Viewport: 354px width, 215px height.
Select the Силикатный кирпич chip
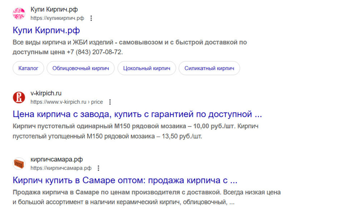[x=209, y=68]
